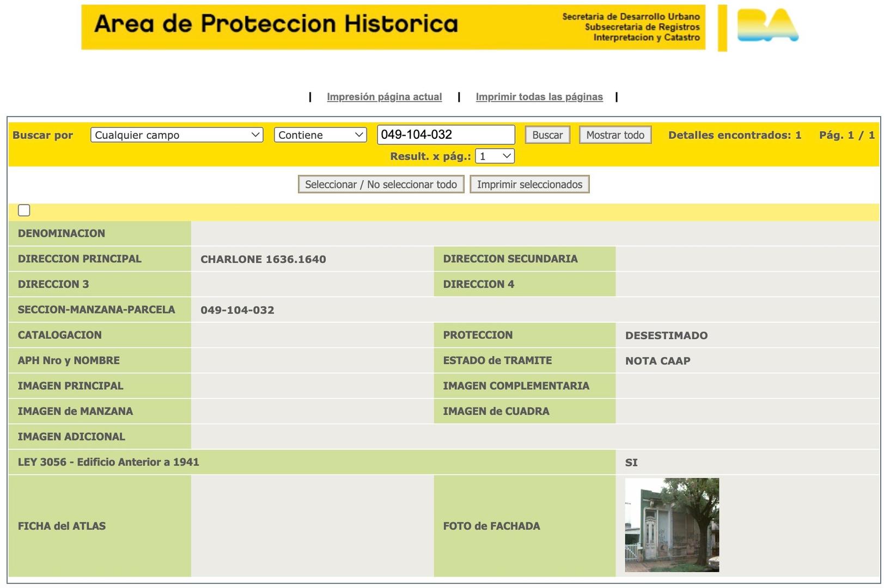
Task: Click the Area de Proteccion Historica banner
Action: pos(393,27)
